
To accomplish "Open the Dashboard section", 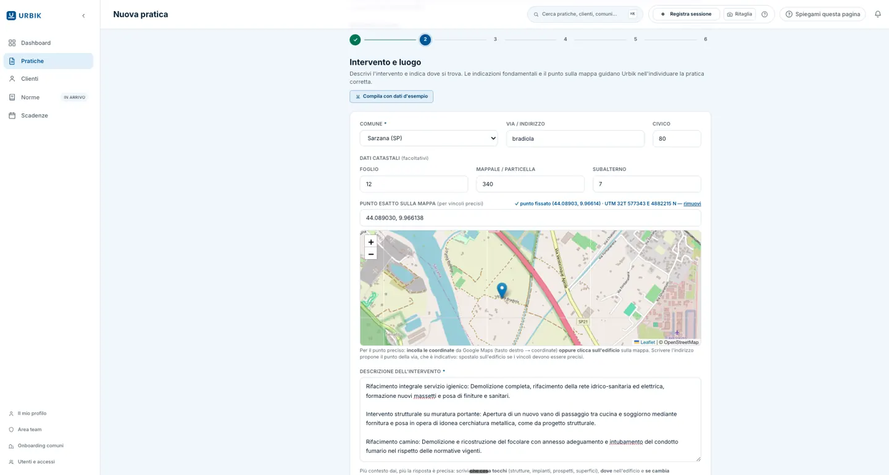I will click(x=48, y=43).
